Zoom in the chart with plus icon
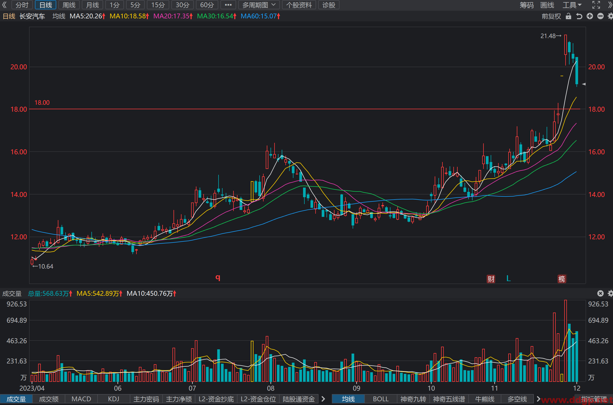This screenshot has height=405, width=613. (590, 16)
